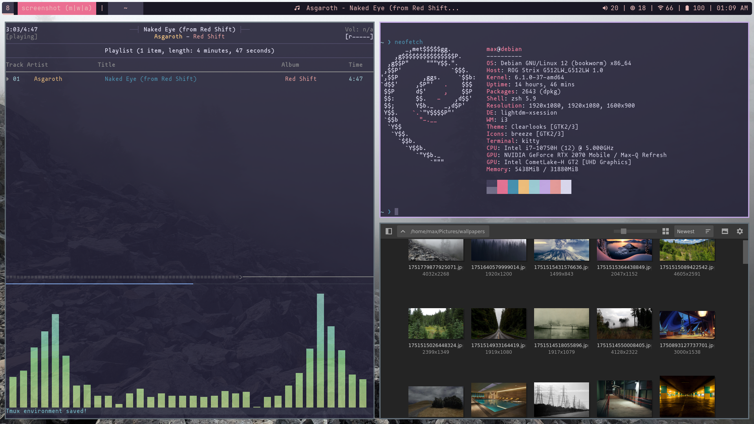Toggle the sidebar panel in wallpaper browser
Viewport: 754px width, 424px height.
(x=389, y=231)
